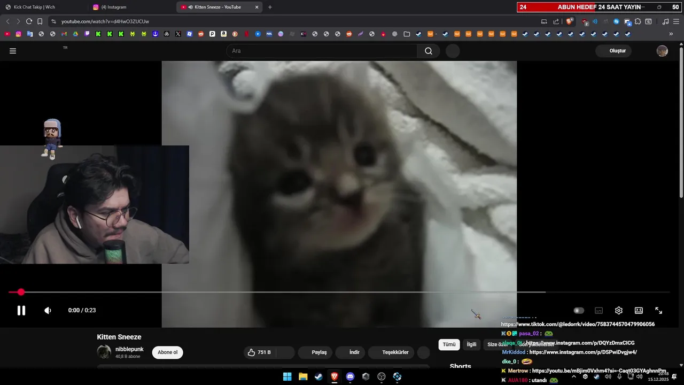Open Discord from the taskbar

click(x=350, y=376)
